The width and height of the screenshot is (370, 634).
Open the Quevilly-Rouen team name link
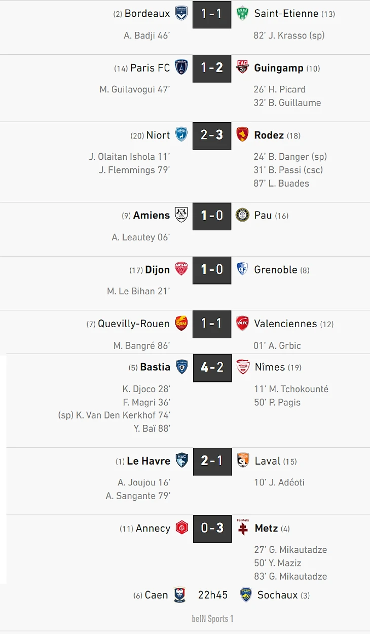click(134, 324)
